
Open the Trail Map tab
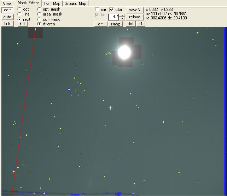[52, 4]
